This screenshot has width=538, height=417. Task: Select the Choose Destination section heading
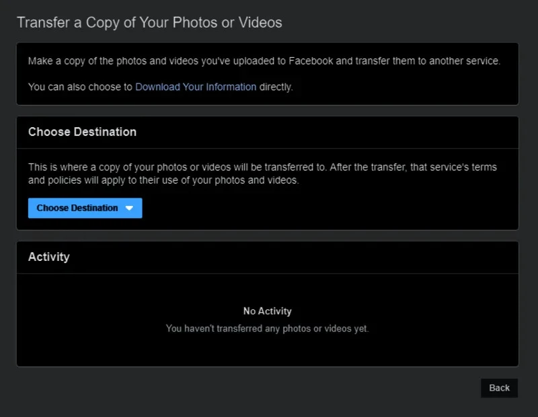82,132
